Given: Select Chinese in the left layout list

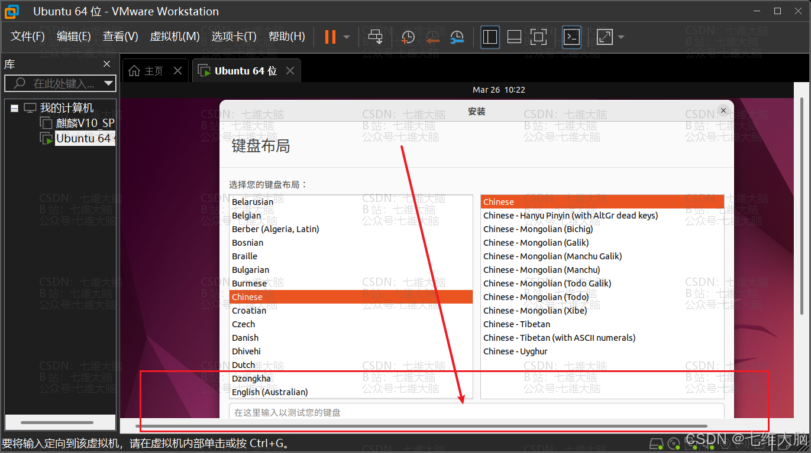Looking at the screenshot, I should click(351, 297).
